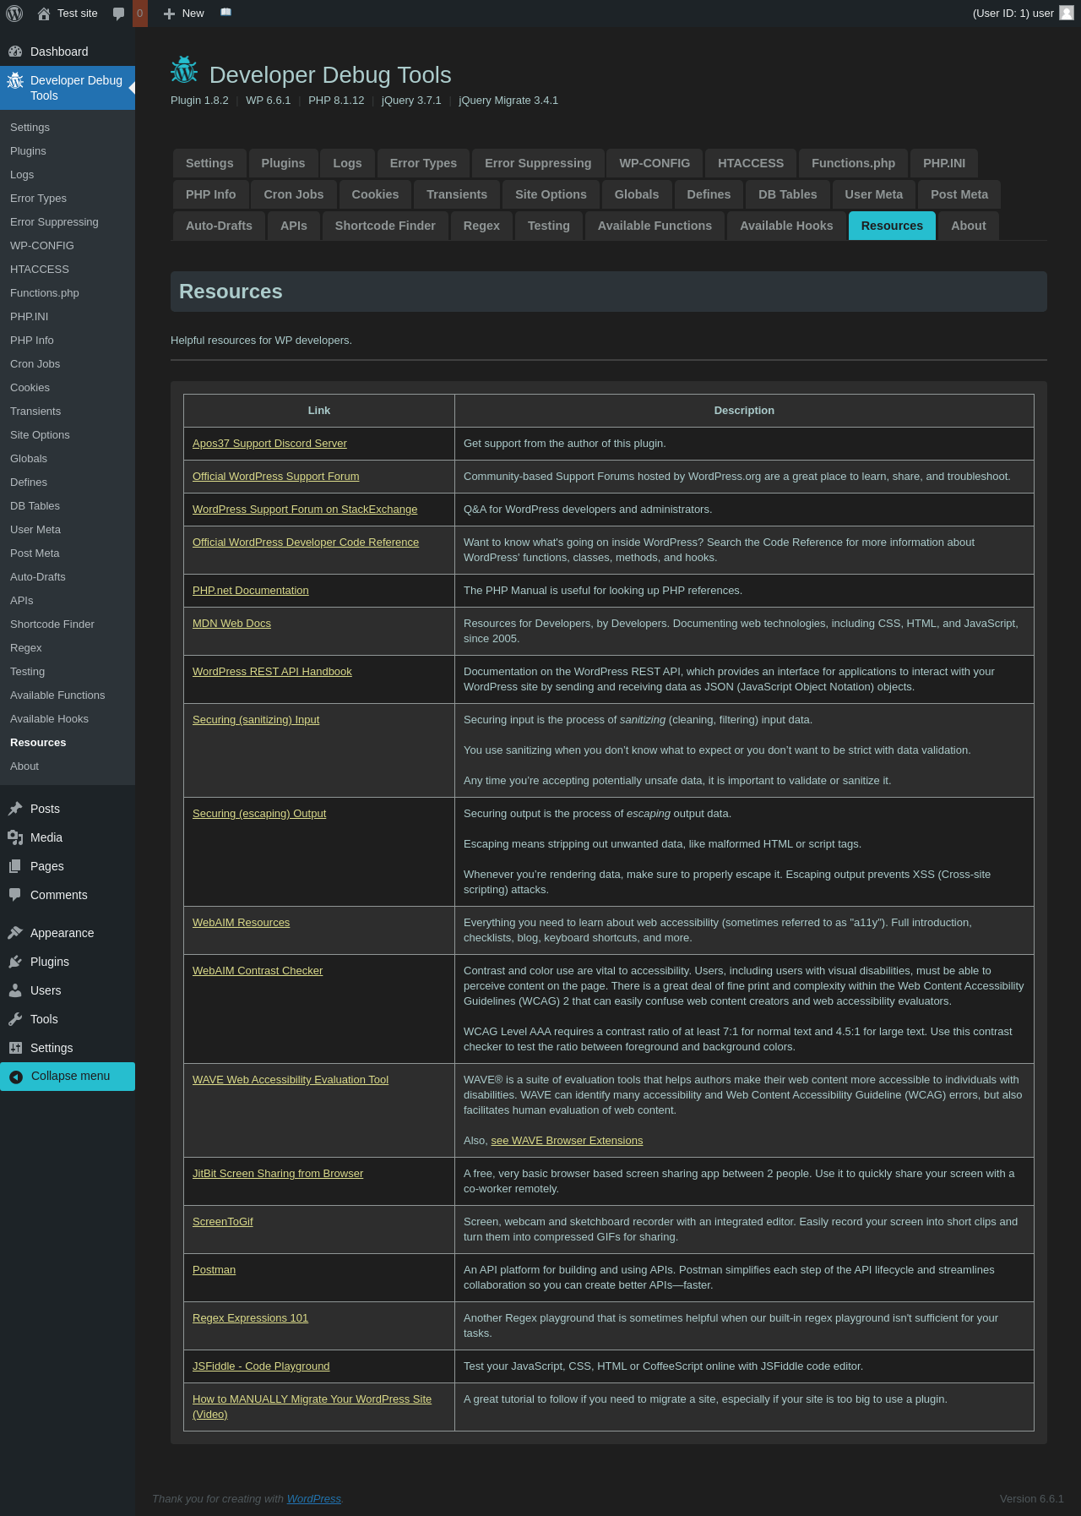
Task: Click the WordPress link in the footer
Action: pos(314,1499)
